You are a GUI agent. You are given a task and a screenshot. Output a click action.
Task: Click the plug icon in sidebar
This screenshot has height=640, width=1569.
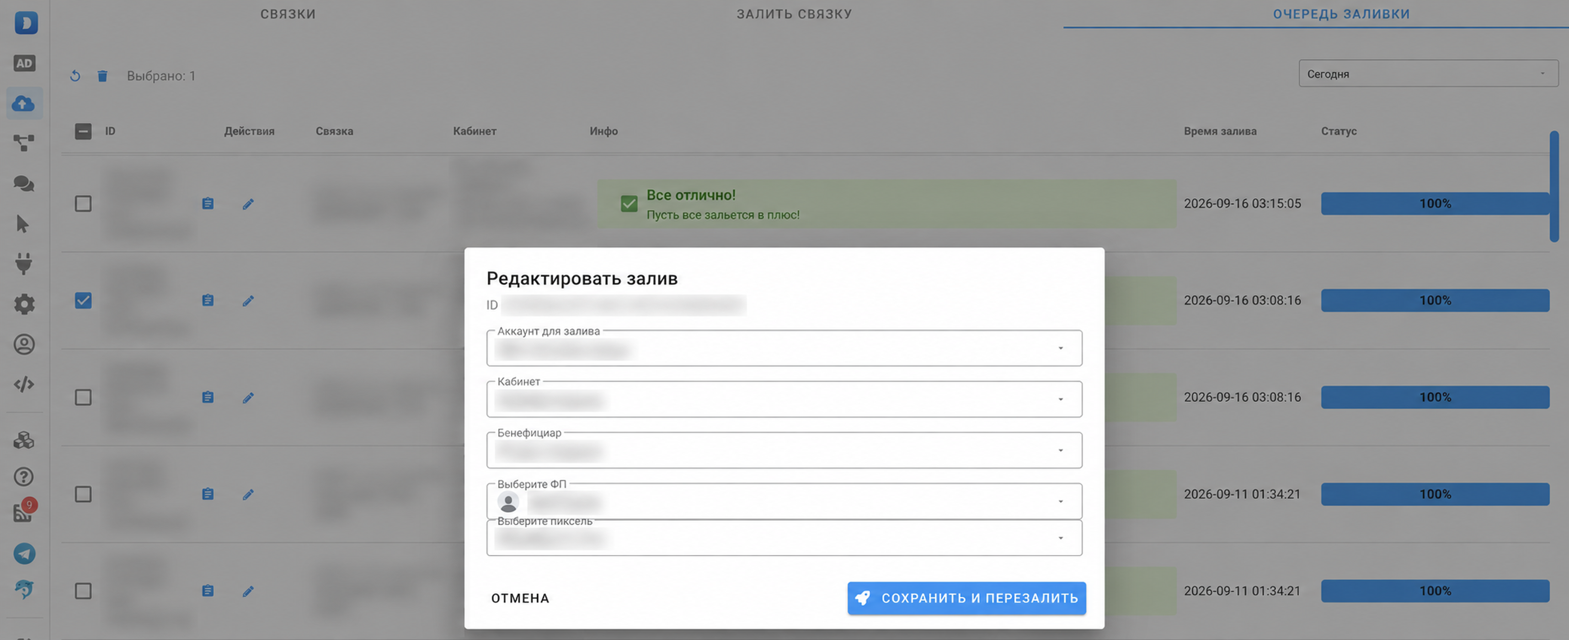[x=24, y=264]
